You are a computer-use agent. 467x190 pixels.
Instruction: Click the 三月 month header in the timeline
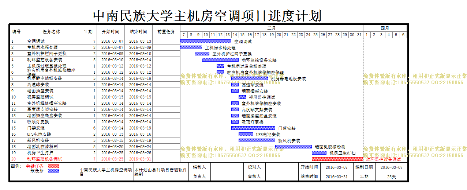pos(272,28)
